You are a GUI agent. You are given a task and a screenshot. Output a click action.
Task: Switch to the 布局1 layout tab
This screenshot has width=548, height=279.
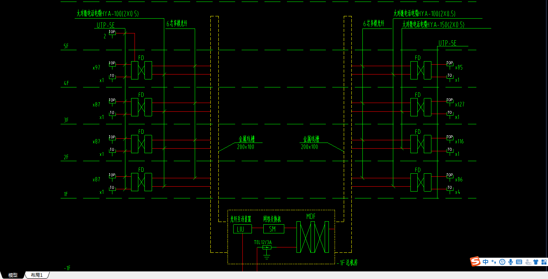tap(37, 275)
